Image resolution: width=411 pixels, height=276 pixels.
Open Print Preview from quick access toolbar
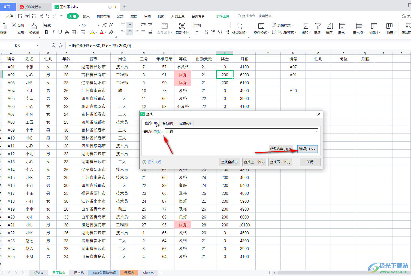click(41, 16)
